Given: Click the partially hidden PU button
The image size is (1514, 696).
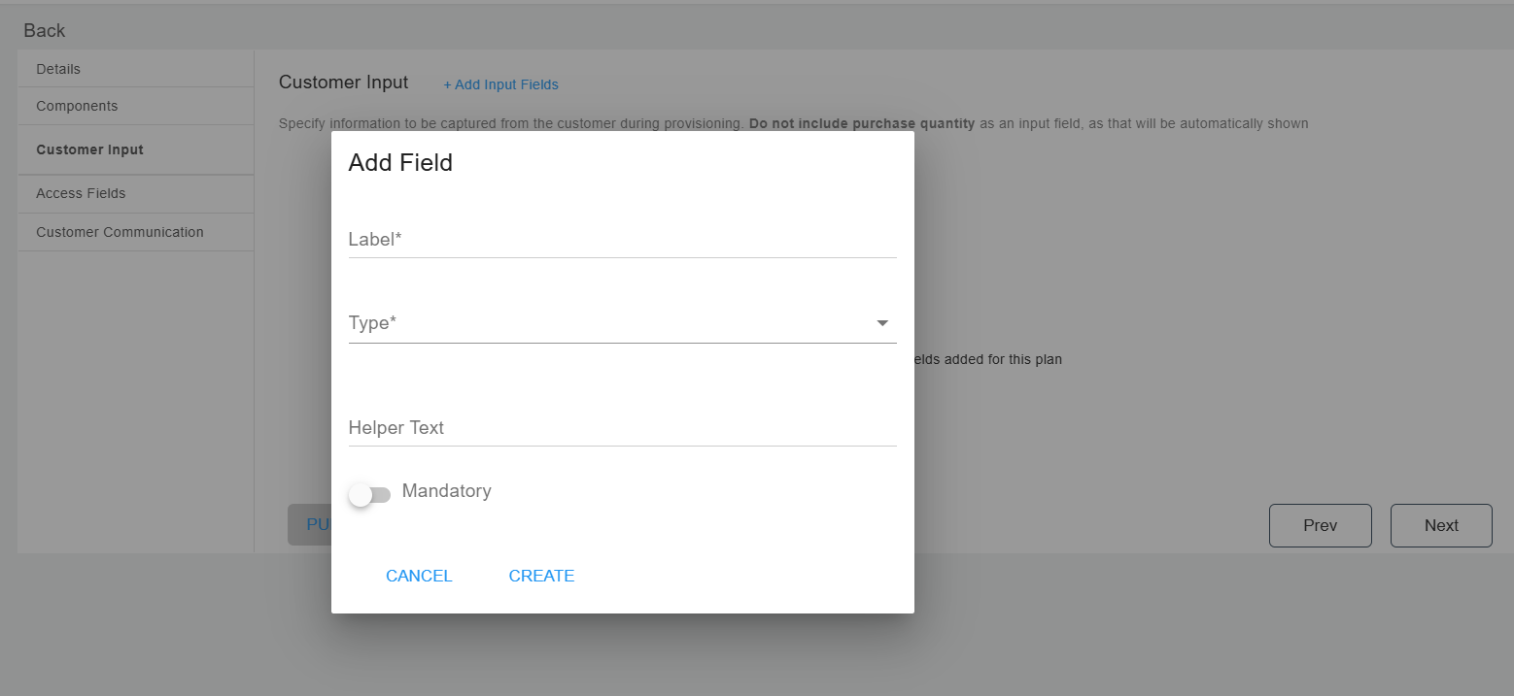Looking at the screenshot, I should tap(309, 524).
